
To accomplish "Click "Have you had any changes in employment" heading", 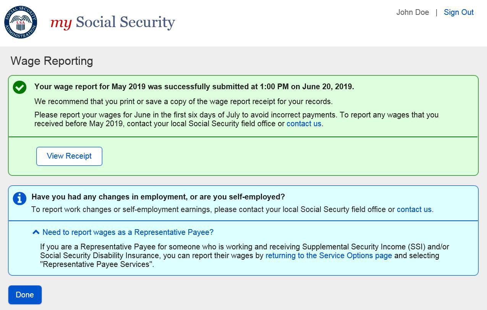I will pyautogui.click(x=158, y=197).
